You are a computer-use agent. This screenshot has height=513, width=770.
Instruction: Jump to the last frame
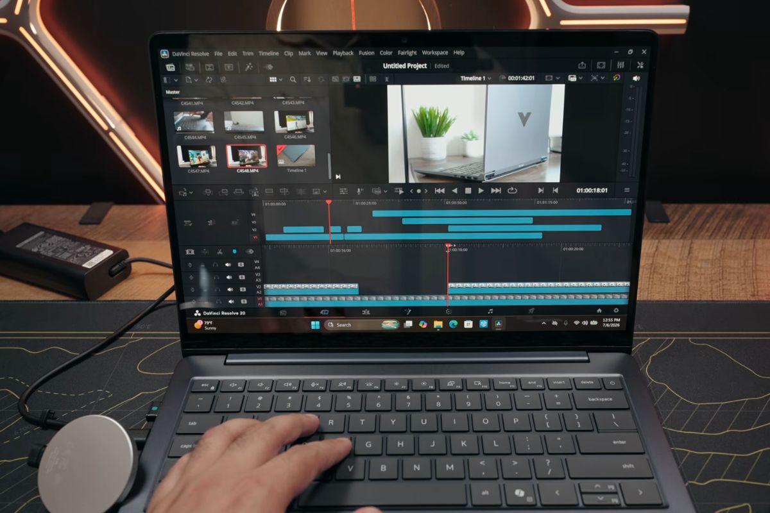(x=496, y=191)
